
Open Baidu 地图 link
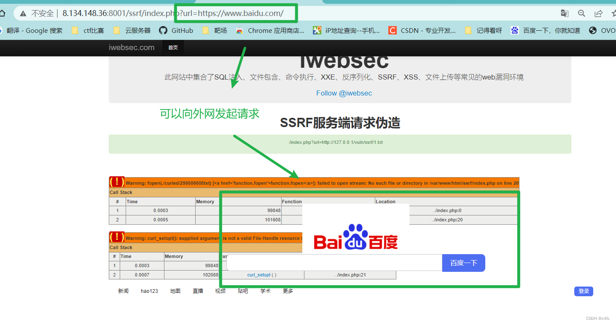pyautogui.click(x=175, y=291)
